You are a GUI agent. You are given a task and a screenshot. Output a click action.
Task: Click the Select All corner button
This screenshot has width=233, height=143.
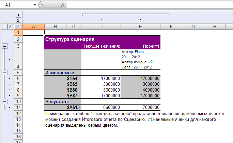(18, 27)
